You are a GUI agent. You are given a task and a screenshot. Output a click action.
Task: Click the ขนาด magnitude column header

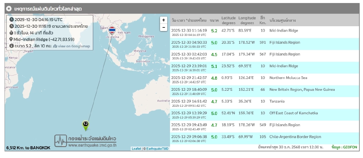click(214, 21)
